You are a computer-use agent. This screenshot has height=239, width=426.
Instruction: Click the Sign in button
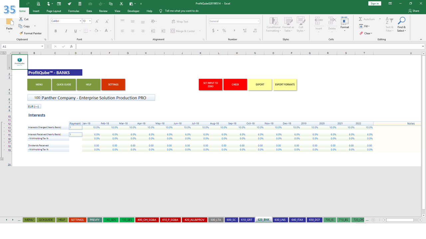[x=375, y=3]
